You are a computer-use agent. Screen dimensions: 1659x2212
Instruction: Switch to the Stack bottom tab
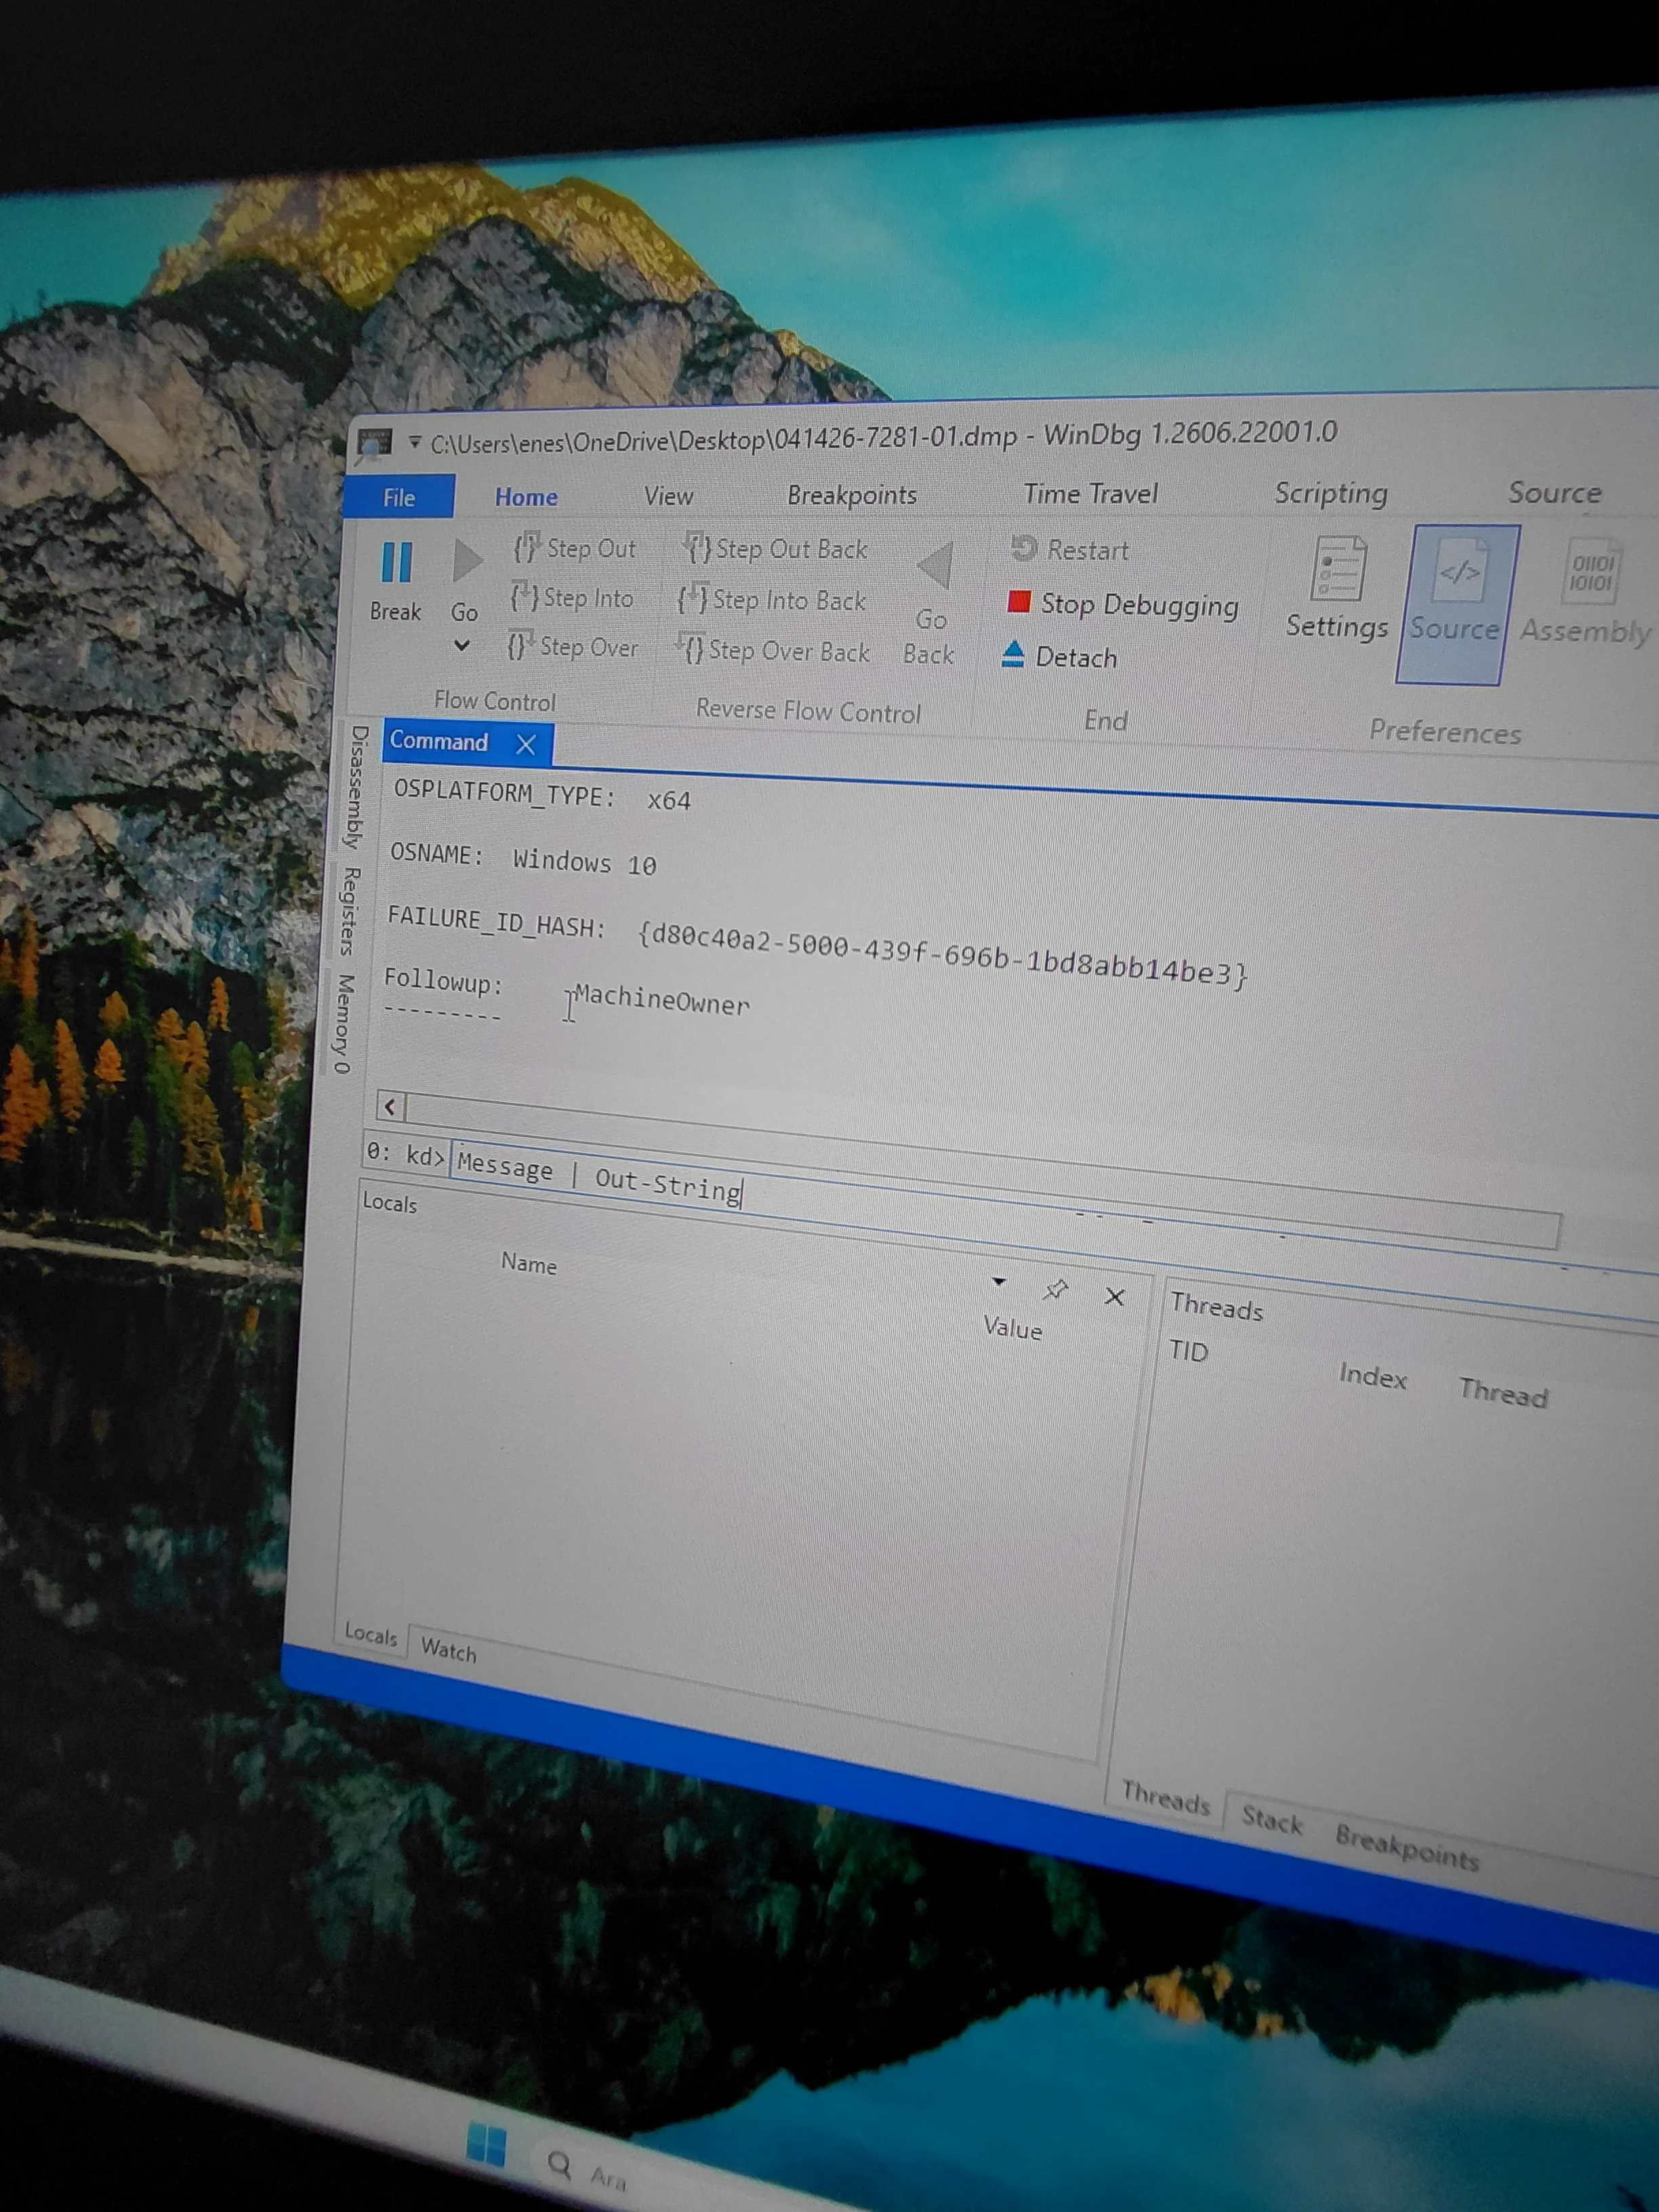point(1271,1820)
